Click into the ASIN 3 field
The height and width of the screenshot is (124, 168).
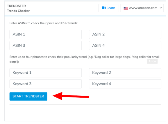click(46, 46)
